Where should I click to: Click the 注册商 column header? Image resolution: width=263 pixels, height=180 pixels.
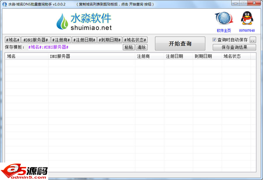tap(149, 56)
